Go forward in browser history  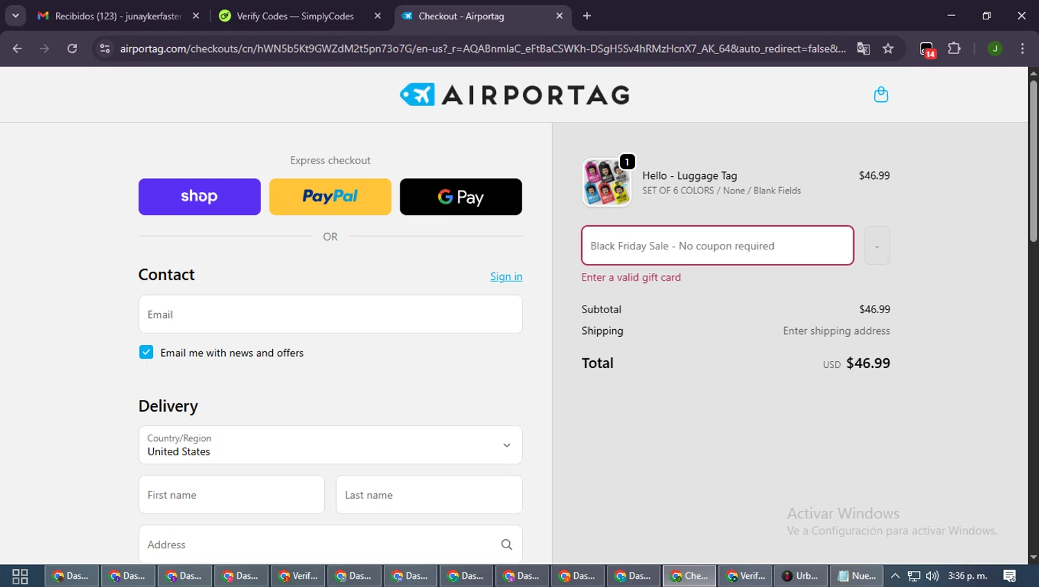point(44,49)
